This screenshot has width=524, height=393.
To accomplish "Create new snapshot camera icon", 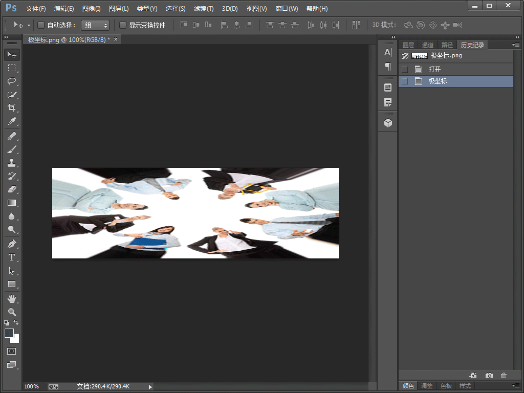I will [489, 376].
